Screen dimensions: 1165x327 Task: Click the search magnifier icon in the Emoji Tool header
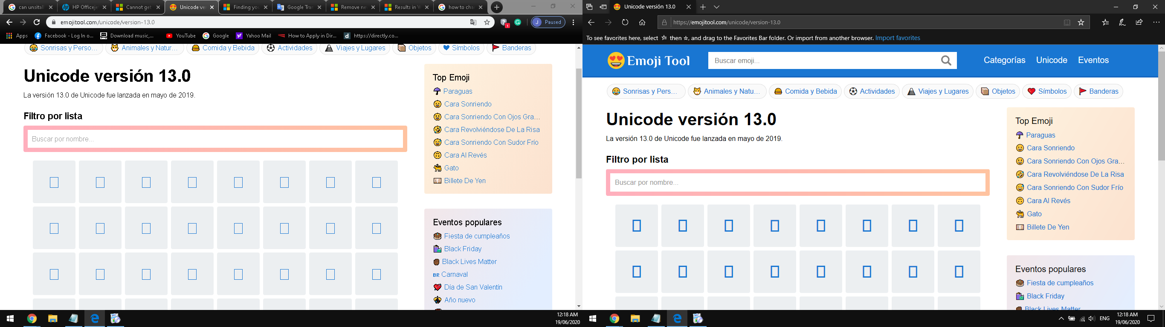tap(946, 60)
